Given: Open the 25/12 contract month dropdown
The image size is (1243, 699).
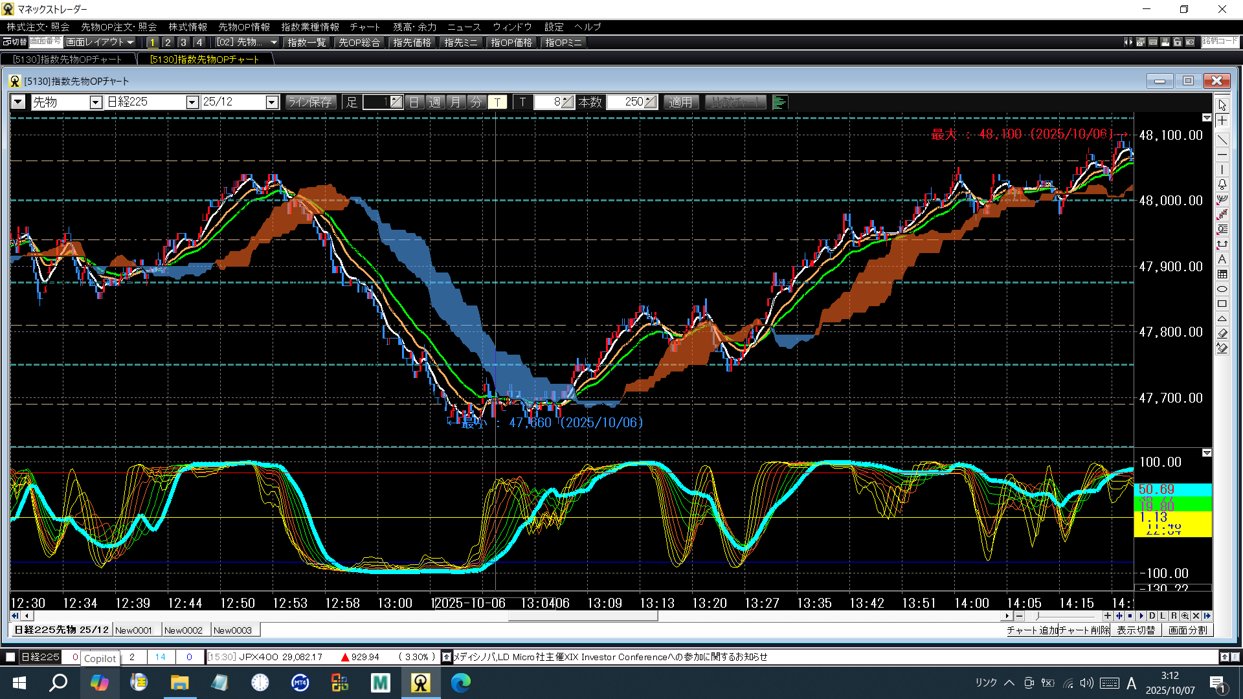Looking at the screenshot, I should (272, 102).
